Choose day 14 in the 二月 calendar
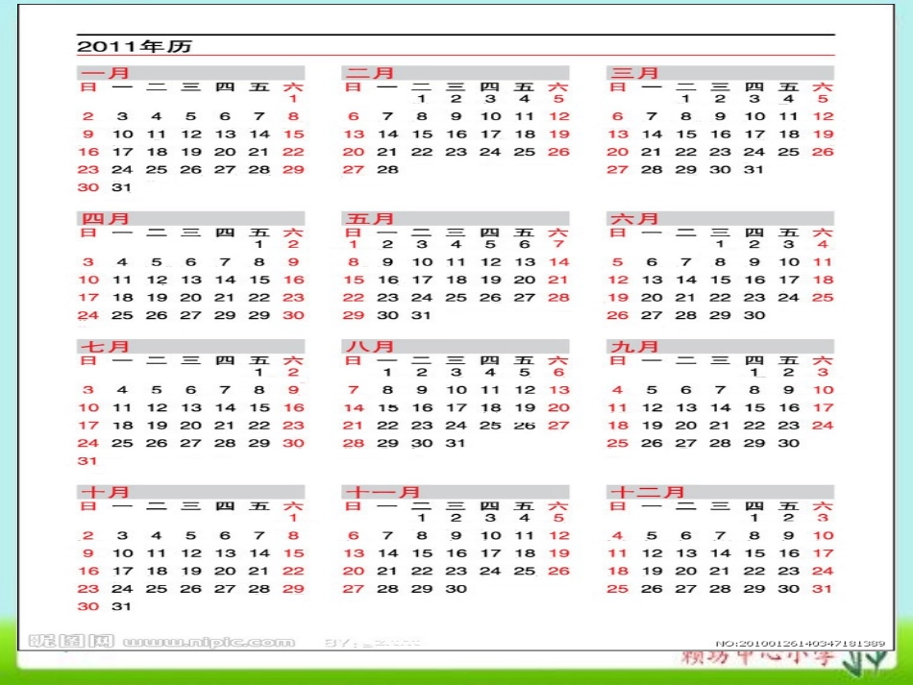The height and width of the screenshot is (685, 913). tap(388, 135)
